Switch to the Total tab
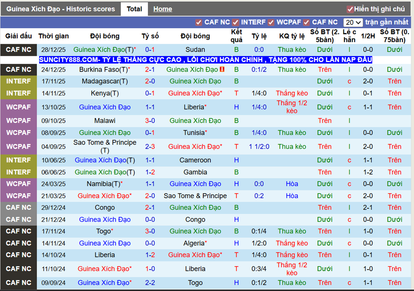Screen dimensions: 414x291 (x=134, y=9)
